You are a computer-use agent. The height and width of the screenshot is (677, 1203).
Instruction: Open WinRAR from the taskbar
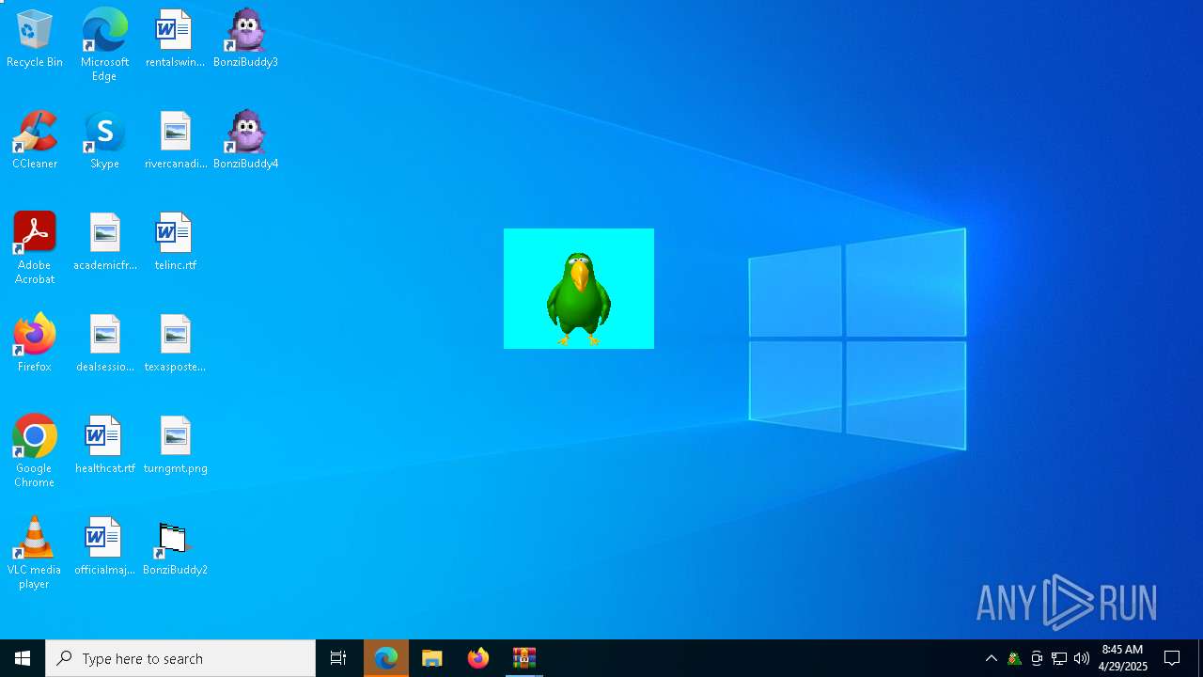click(x=524, y=658)
